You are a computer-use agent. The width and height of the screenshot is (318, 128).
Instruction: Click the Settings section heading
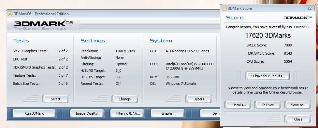(93, 41)
